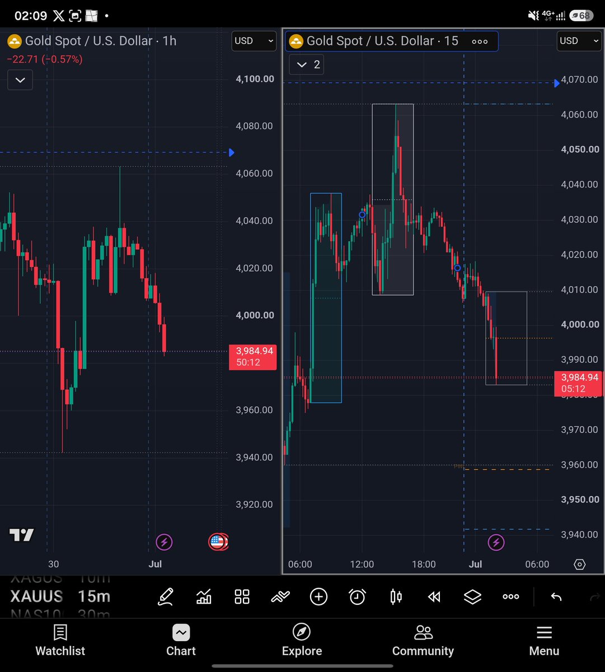This screenshot has width=605, height=672.
Task: Tap the -22.71 (-0.57%) change text
Action: point(45,59)
